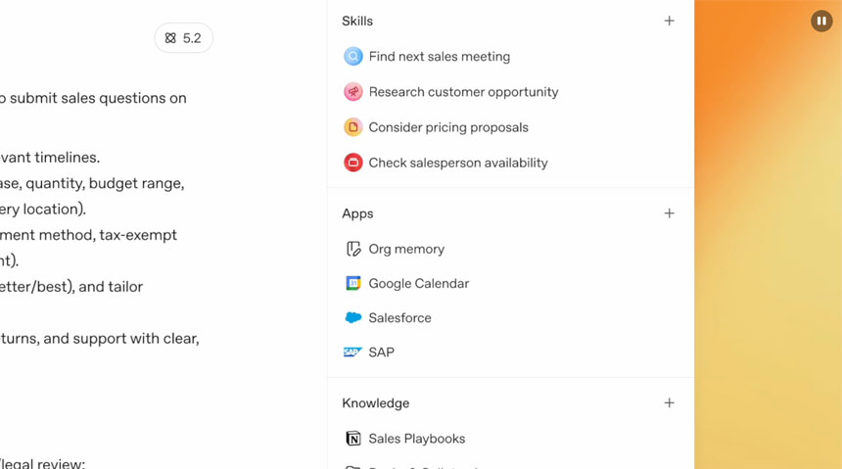
Task: Click the Check salesperson availability icon
Action: [353, 163]
